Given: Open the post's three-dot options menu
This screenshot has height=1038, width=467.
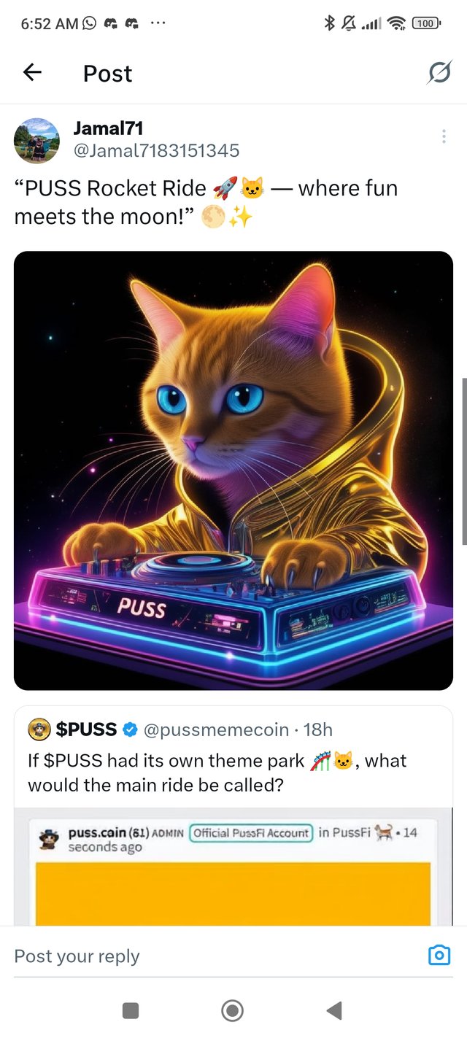Looking at the screenshot, I should (x=444, y=137).
